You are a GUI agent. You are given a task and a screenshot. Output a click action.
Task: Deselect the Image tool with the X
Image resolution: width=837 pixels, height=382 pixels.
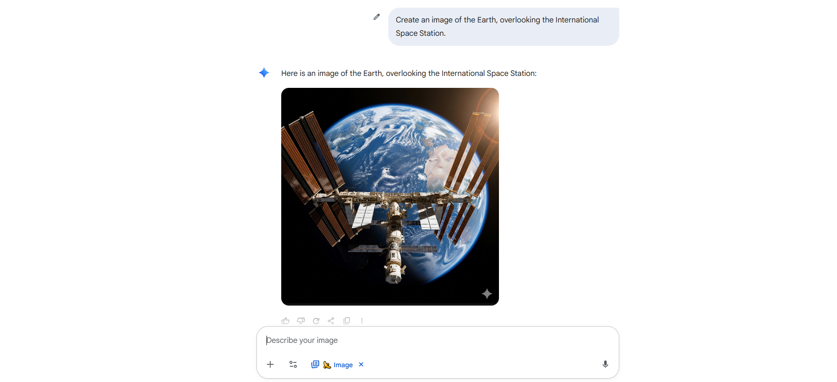point(361,364)
